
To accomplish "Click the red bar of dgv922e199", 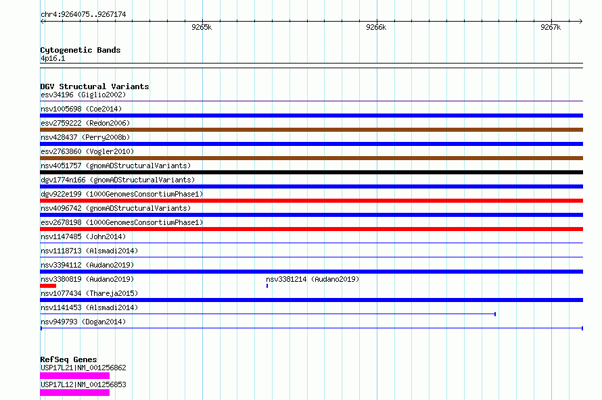I will (x=311, y=201).
